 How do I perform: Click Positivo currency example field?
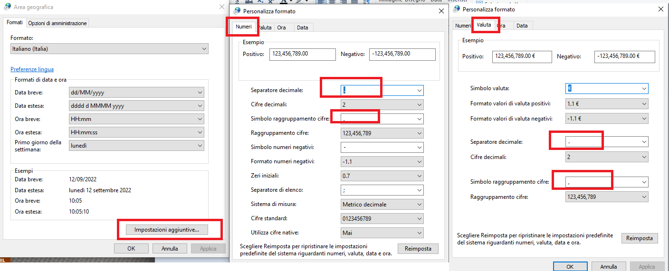tap(522, 56)
